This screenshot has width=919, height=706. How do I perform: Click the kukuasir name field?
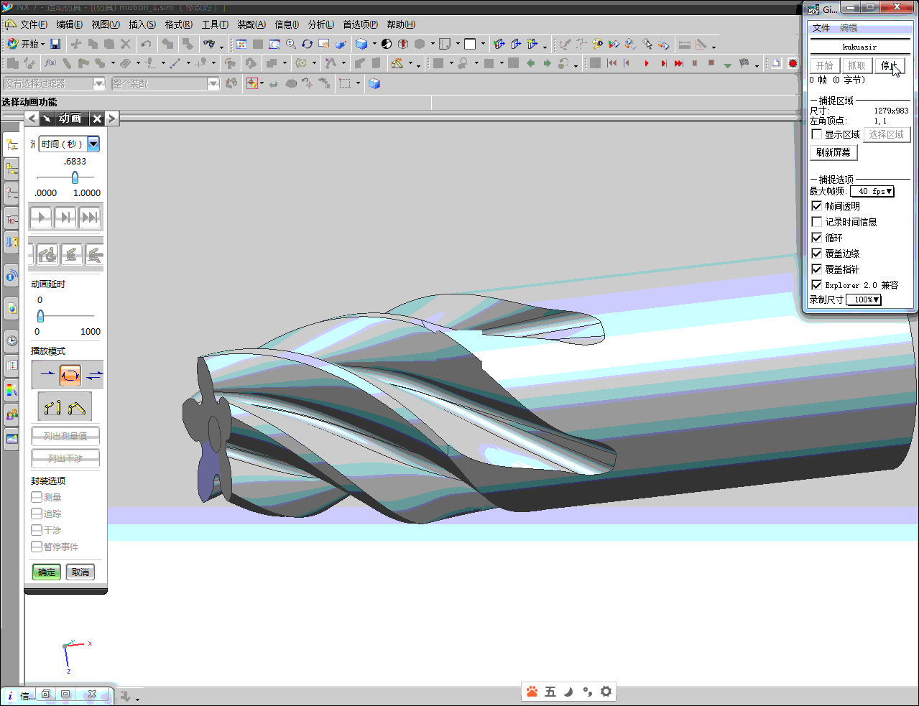860,47
